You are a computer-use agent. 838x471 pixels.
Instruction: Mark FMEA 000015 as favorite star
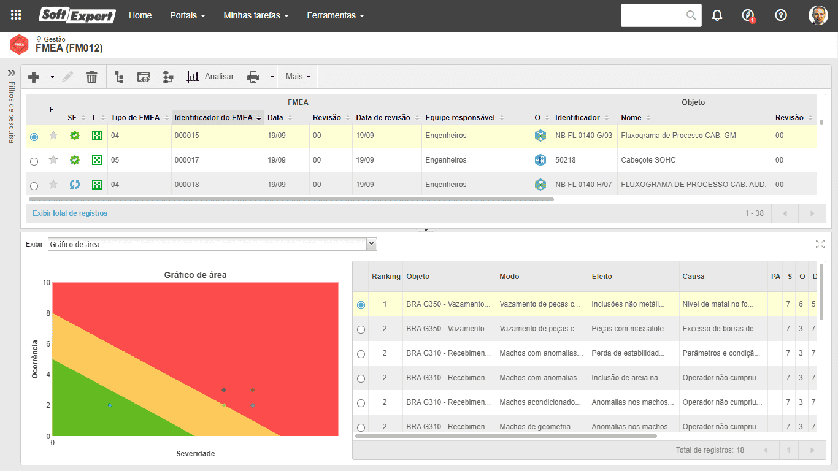[53, 136]
